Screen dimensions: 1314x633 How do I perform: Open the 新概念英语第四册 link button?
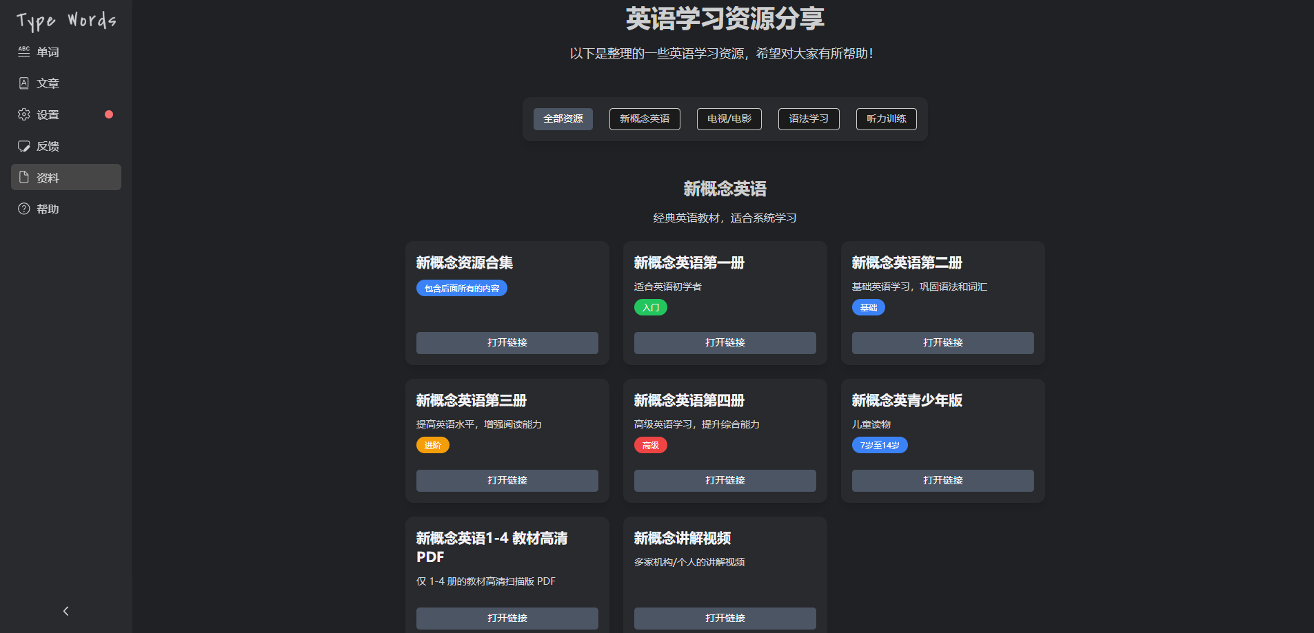pyautogui.click(x=725, y=481)
